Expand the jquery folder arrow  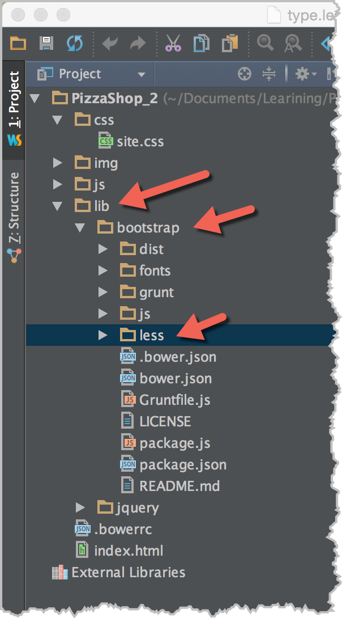coord(80,507)
